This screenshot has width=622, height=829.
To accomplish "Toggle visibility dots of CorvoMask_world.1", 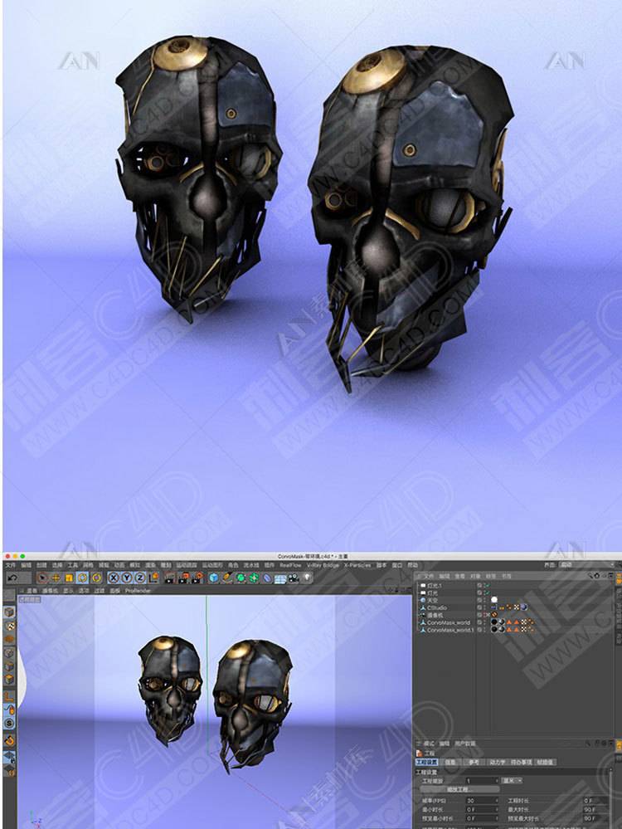I will click(484, 630).
